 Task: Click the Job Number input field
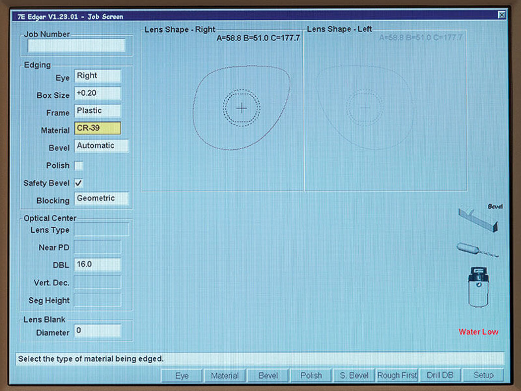[76, 46]
